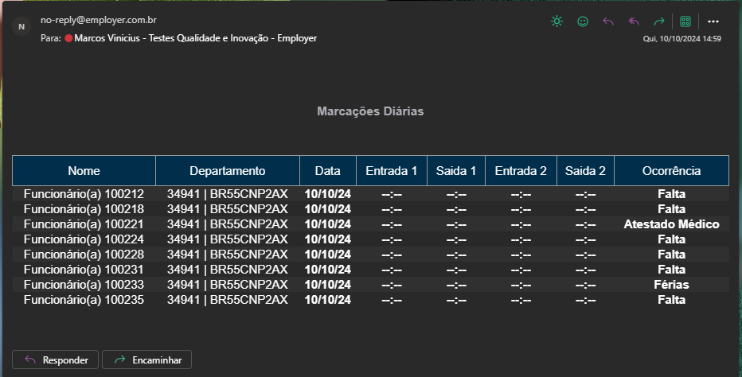742x377 pixels.
Task: Click Falta occurrence for Funcionário(a) 100212
Action: pos(671,194)
